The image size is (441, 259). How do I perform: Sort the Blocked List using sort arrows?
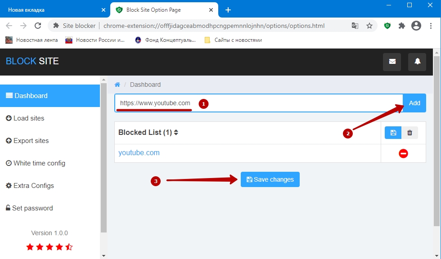176,133
